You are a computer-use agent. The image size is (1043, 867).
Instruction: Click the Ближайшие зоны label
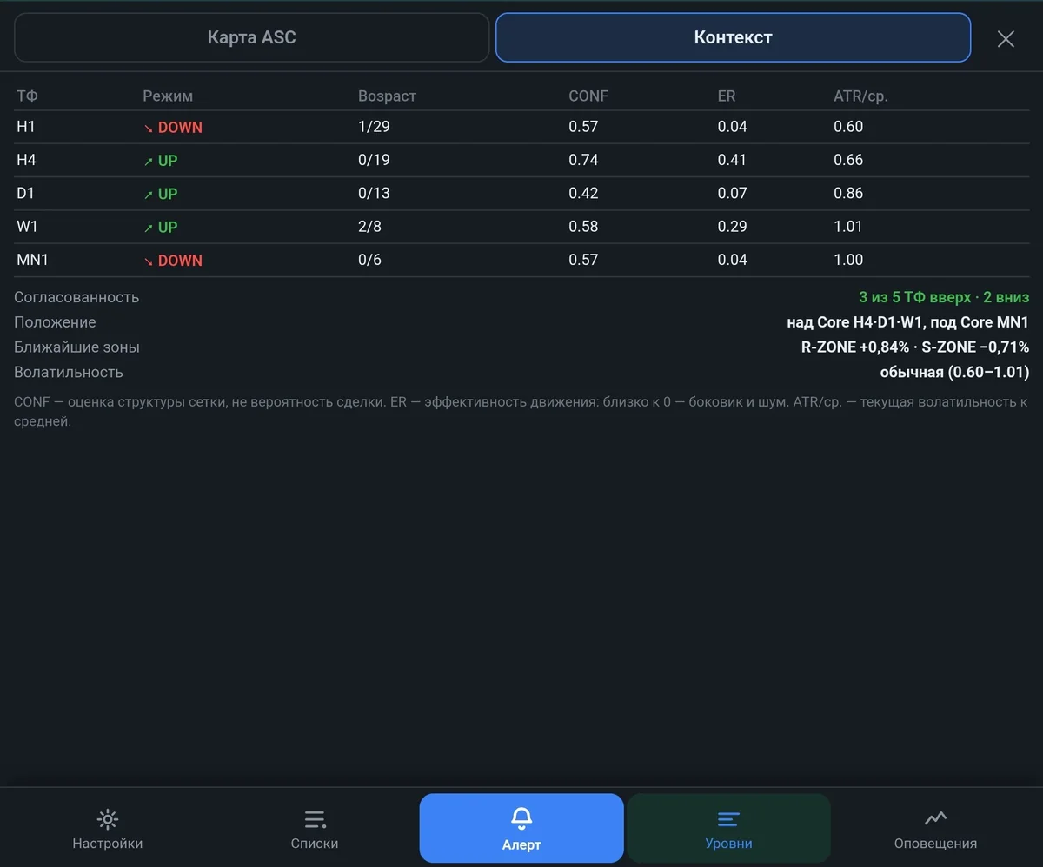76,347
